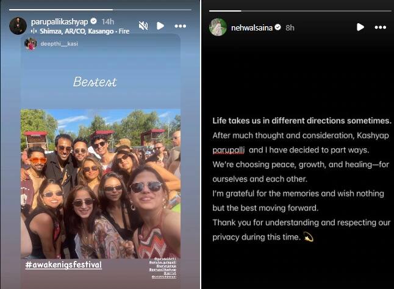
Task: Click the parupallikashyap username
Action: (60, 22)
